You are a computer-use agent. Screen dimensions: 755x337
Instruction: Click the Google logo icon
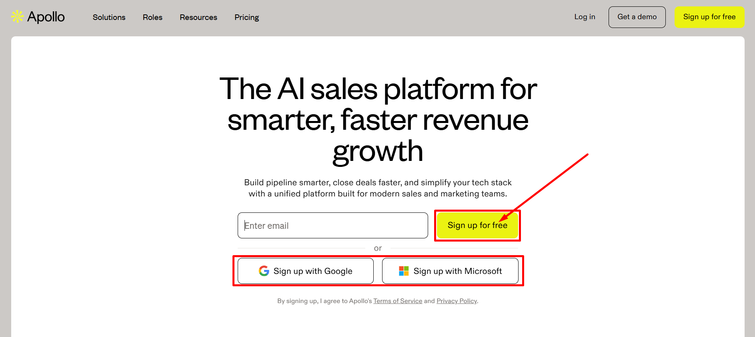[x=264, y=271]
